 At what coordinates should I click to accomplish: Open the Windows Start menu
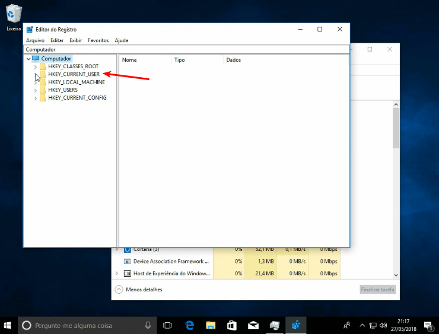[x=8, y=325]
